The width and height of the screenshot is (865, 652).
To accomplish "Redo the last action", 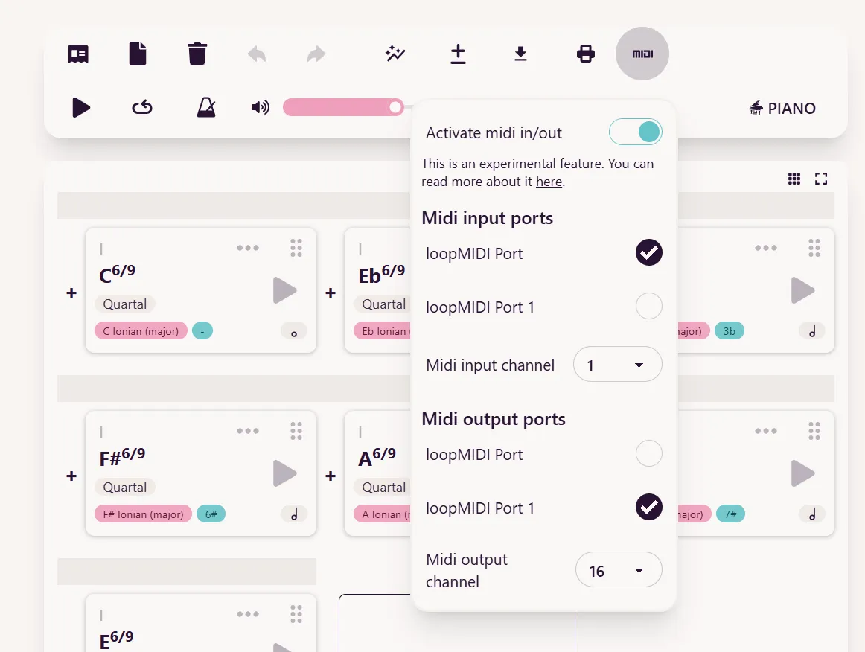I will pos(316,54).
